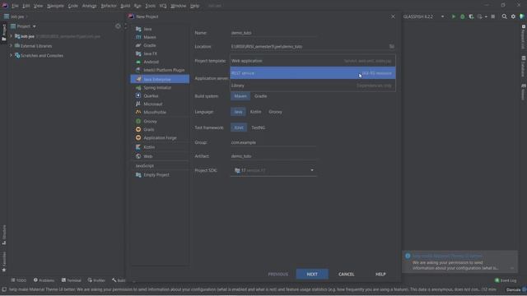Select IntelliJ Platform Plugin icon
Viewport: 527px width, 296px height.
pos(138,70)
